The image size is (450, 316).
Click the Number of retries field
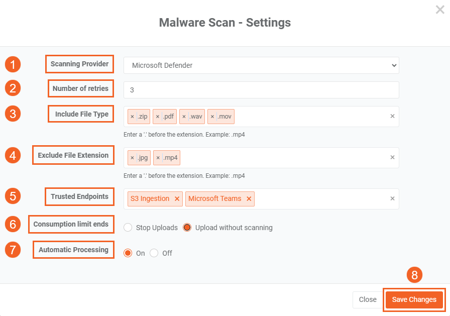click(x=261, y=90)
